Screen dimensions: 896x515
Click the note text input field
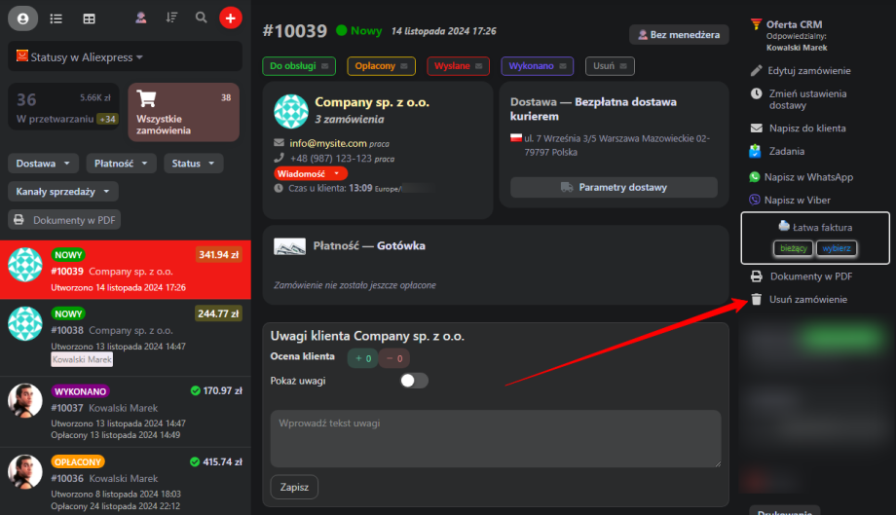coord(495,438)
